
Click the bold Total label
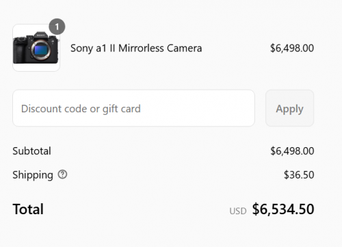coord(28,209)
